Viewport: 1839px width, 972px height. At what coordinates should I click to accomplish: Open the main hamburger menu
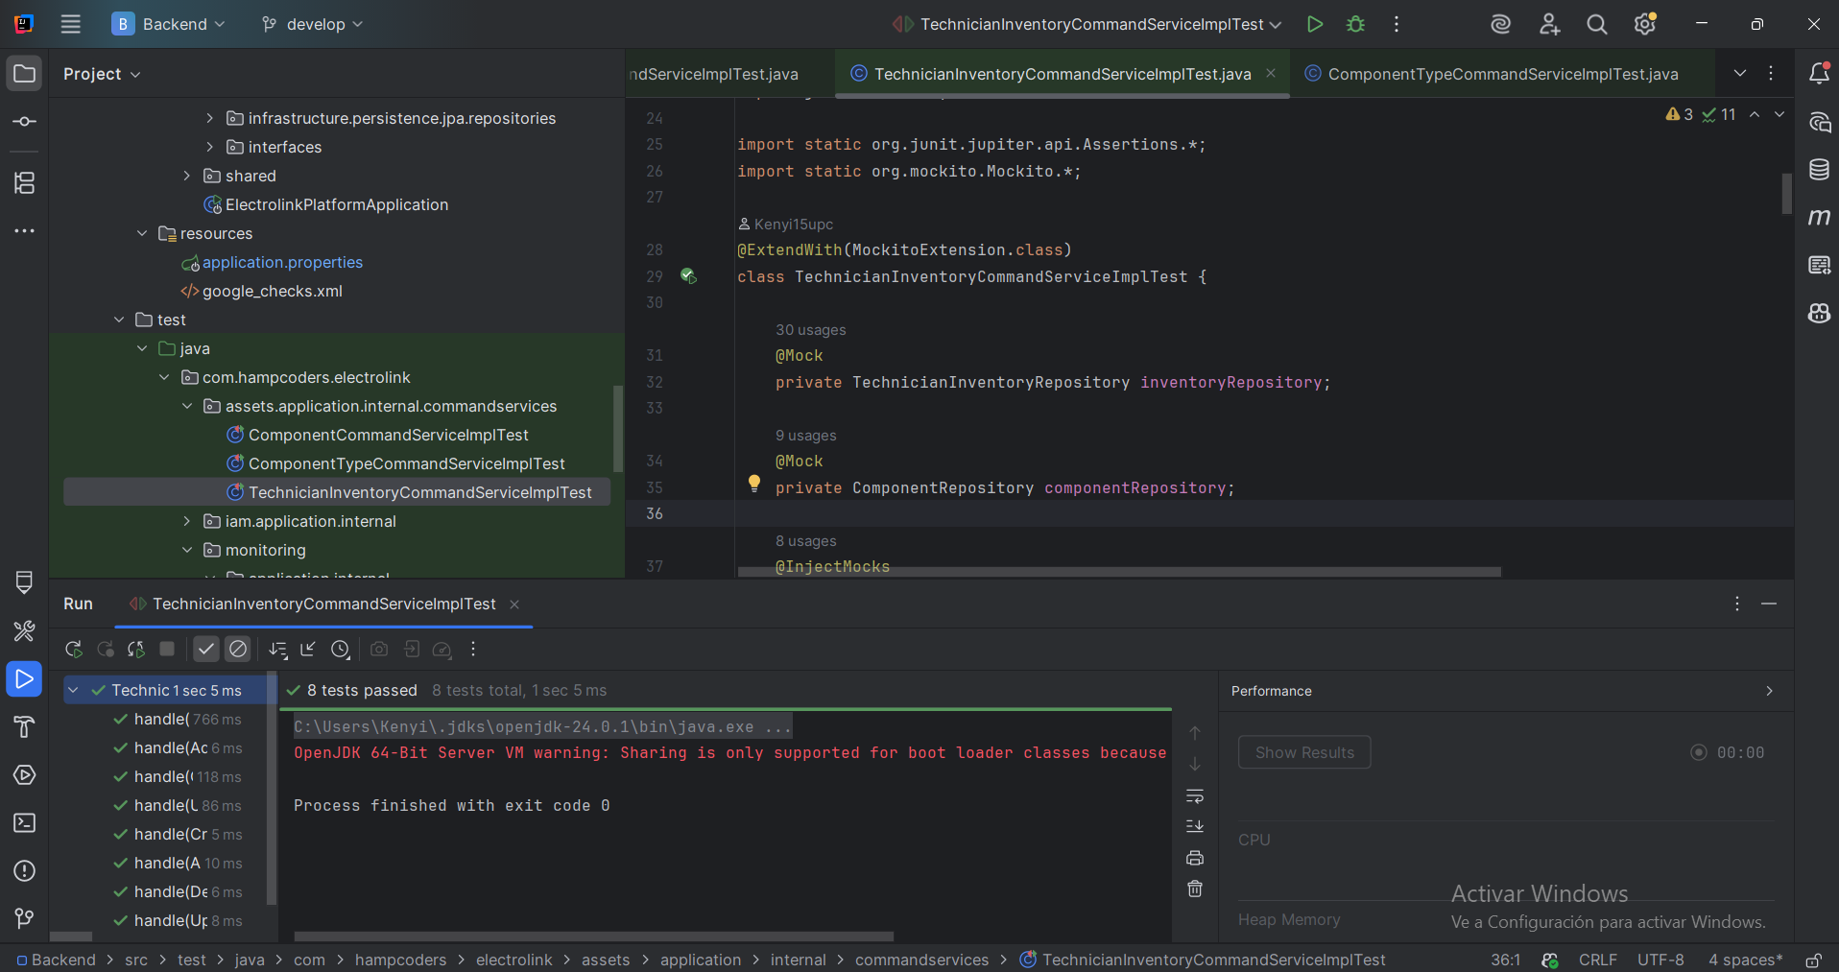click(71, 24)
